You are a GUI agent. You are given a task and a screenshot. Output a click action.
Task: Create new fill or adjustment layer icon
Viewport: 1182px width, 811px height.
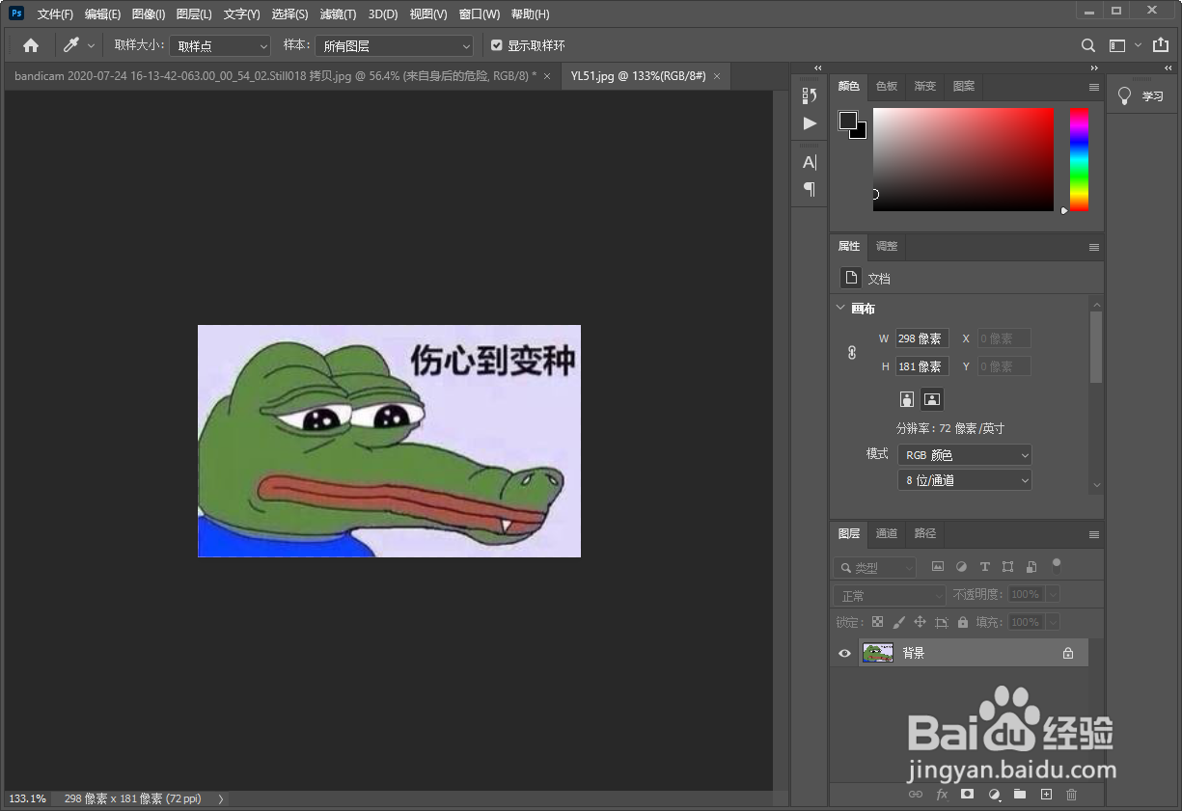coord(994,795)
